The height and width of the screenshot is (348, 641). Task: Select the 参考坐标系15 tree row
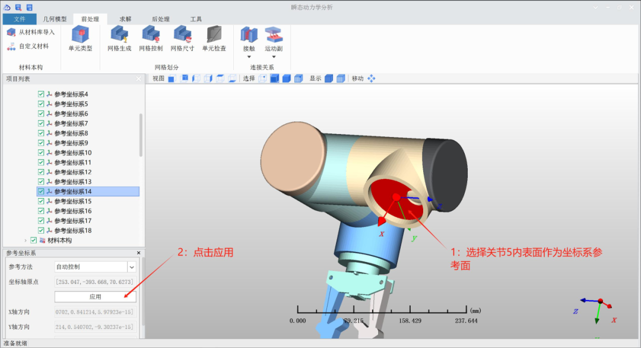[88, 201]
